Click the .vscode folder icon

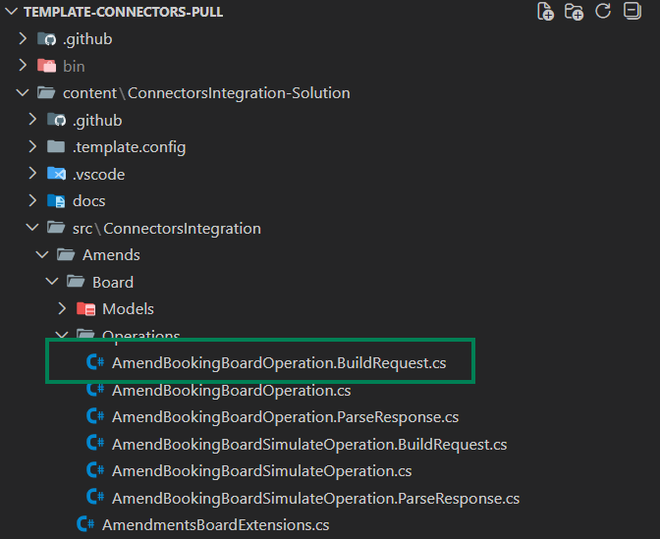click(56, 174)
